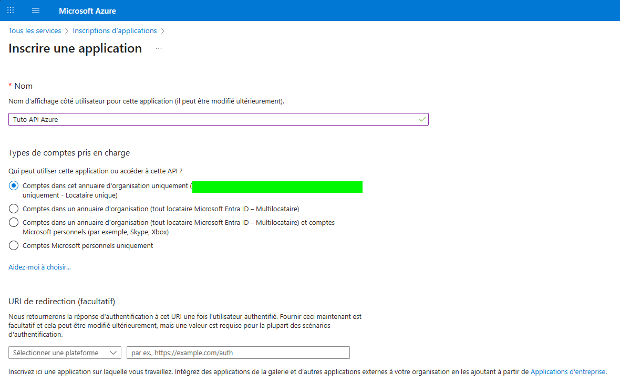Click the redirect URI example input field
This screenshot has width=620, height=383.
pos(237,353)
